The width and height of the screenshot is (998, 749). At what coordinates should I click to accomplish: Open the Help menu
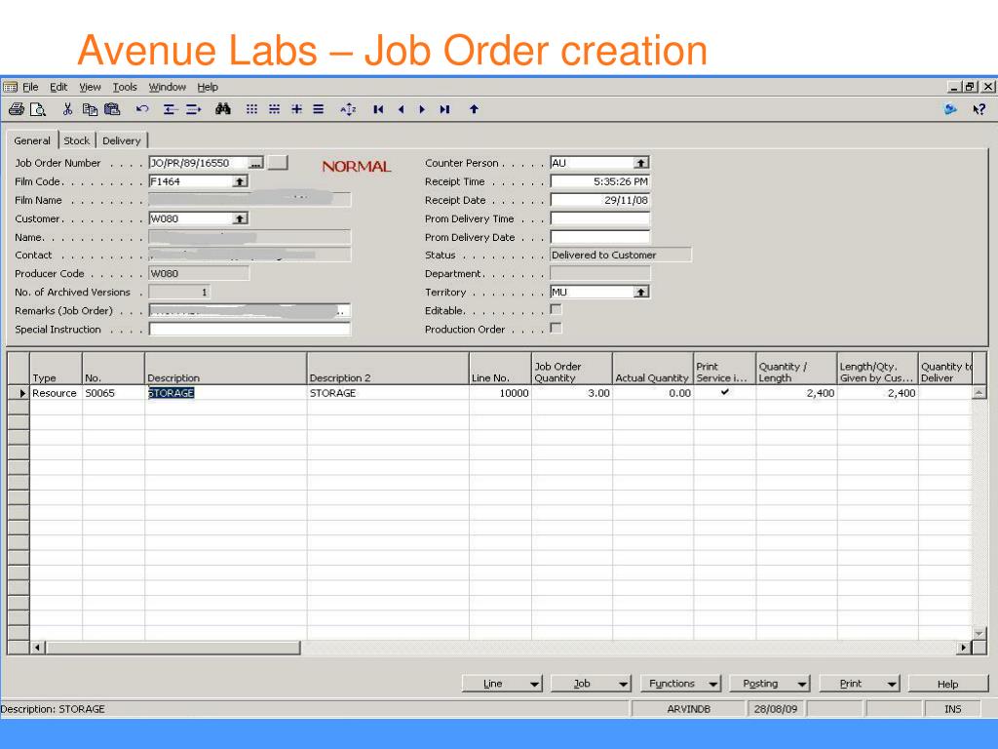(x=208, y=87)
